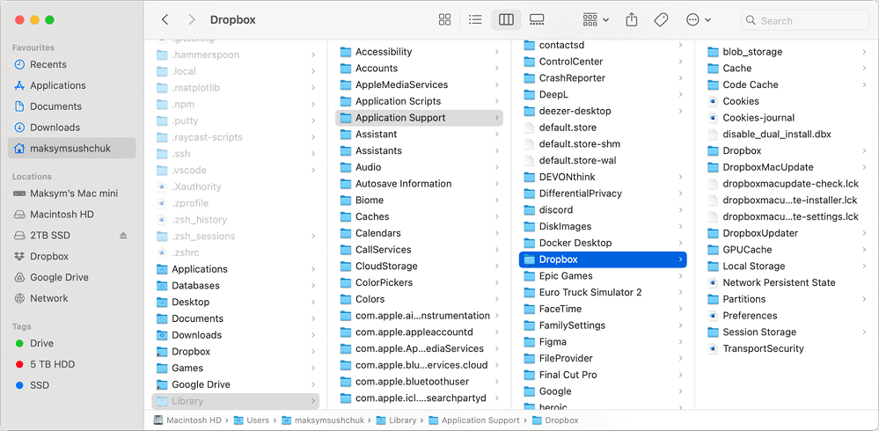The height and width of the screenshot is (431, 879).
Task: Select the DEVONthink folder
Action: (603, 177)
